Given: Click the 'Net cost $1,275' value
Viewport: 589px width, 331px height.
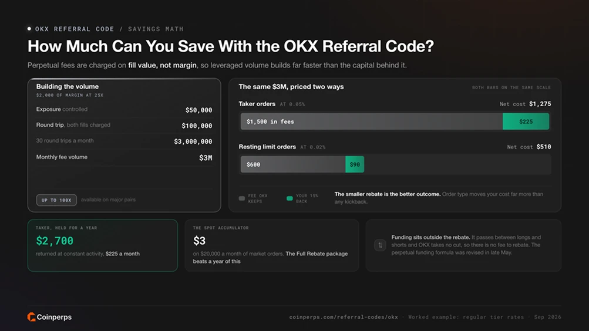Looking at the screenshot, I should click(525, 104).
